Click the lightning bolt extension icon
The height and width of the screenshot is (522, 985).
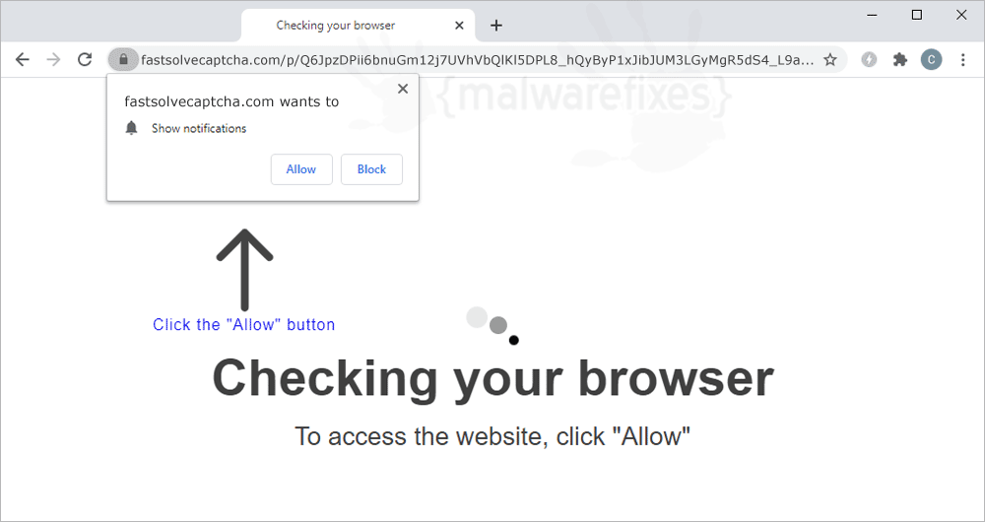(869, 60)
